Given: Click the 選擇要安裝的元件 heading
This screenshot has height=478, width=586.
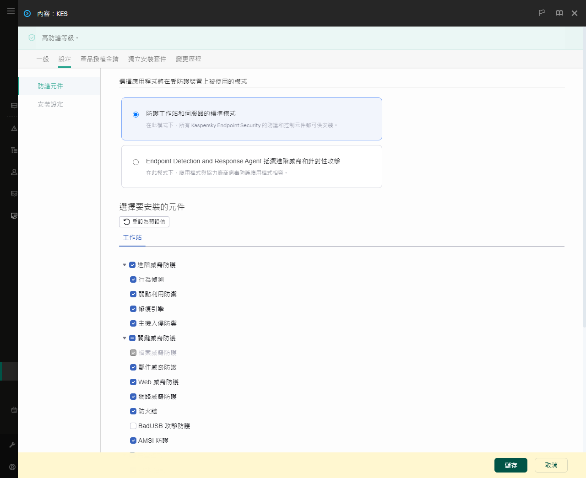Looking at the screenshot, I should (152, 207).
